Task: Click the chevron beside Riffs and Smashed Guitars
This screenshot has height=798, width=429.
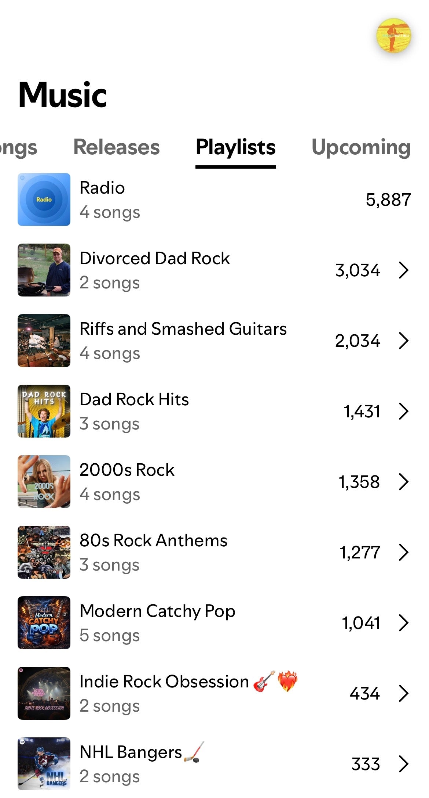Action: coord(403,341)
